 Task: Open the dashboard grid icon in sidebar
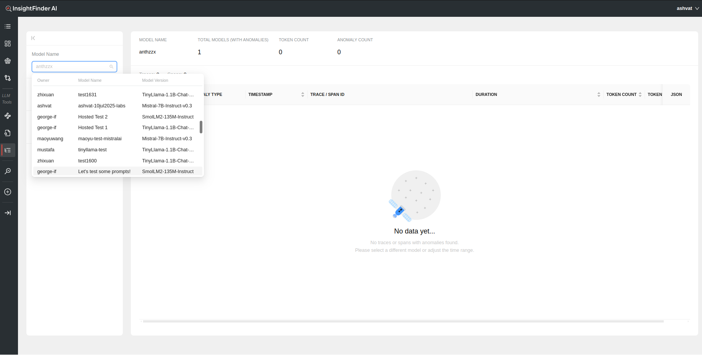pos(8,44)
